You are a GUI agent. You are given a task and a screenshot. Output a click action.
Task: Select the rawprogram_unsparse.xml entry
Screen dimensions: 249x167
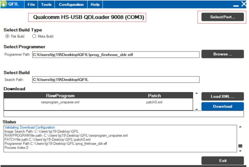pyautogui.click(x=60, y=102)
